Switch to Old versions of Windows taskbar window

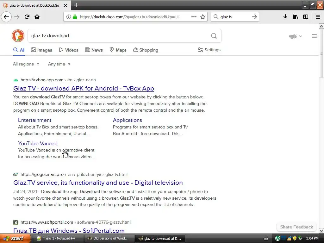[109, 239]
